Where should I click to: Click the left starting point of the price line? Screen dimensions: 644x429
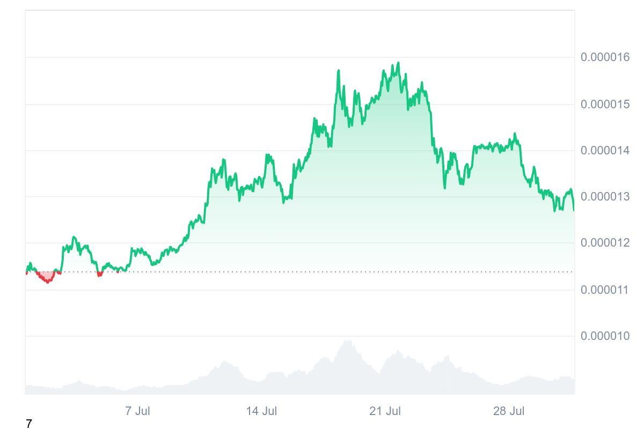[x=26, y=272]
